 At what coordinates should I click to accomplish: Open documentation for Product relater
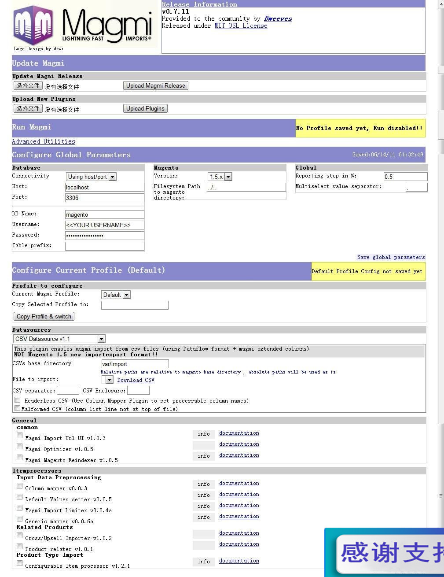click(239, 544)
